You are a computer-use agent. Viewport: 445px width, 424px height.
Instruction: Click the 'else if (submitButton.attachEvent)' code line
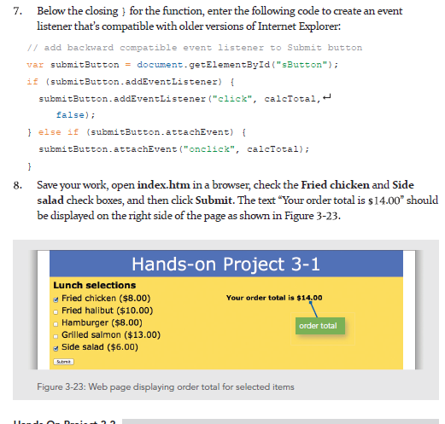137,132
